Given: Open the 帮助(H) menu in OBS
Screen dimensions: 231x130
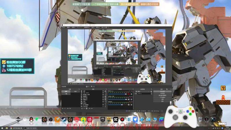Looking at the screenshot, I should tap(98, 27).
